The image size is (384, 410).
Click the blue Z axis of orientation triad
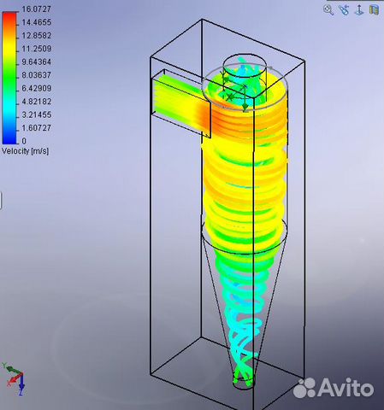click(21, 385)
